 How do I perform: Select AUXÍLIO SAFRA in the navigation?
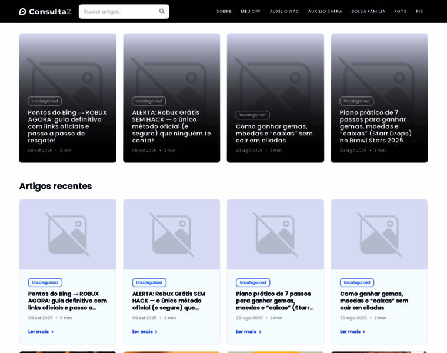coord(325,11)
